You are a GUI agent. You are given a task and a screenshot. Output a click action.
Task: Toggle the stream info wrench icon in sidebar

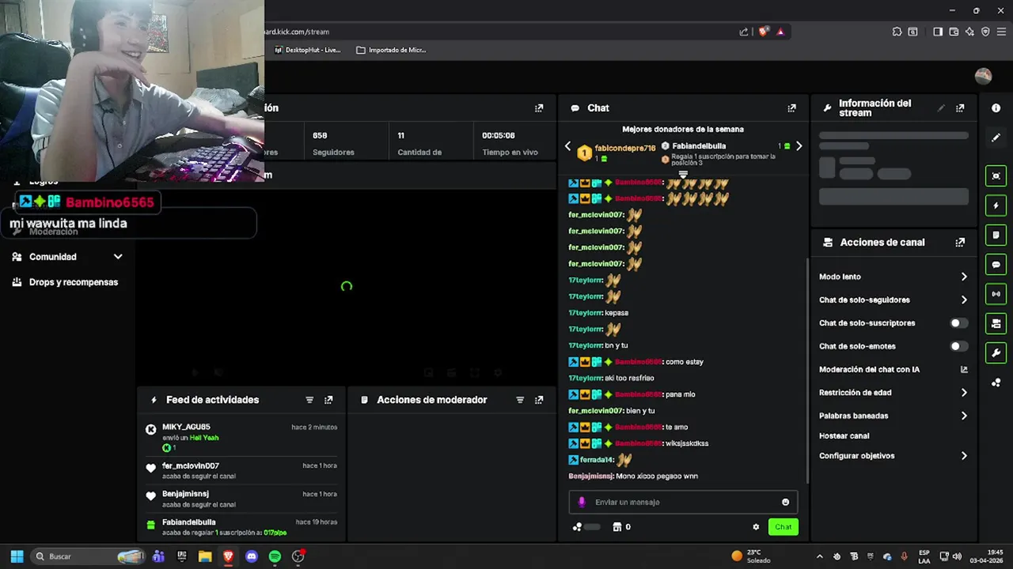click(x=996, y=353)
